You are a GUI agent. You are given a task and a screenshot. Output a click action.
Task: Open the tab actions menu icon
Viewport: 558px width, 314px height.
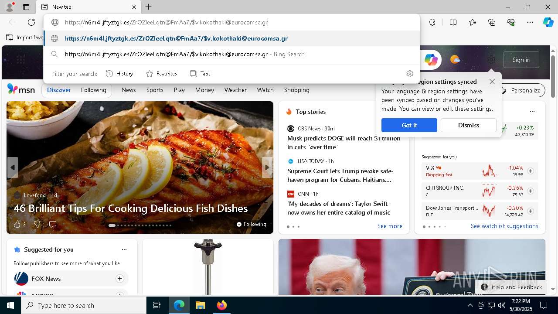click(26, 7)
